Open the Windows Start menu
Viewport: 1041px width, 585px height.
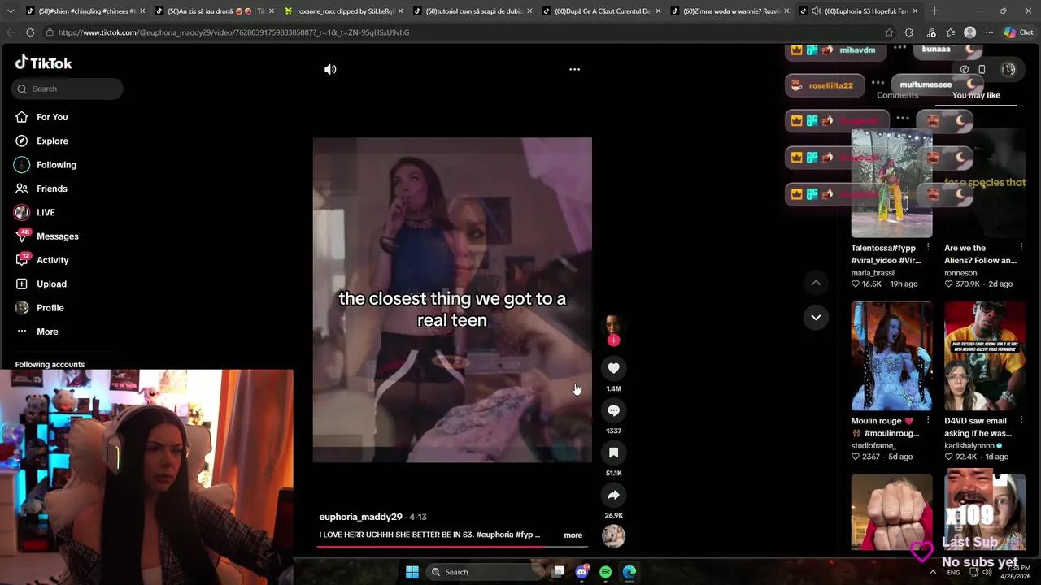coord(412,572)
